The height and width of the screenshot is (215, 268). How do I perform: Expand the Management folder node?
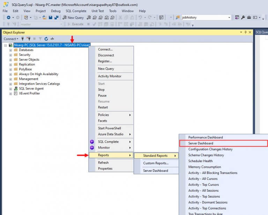coord(10,79)
